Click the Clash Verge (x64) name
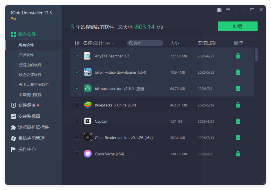Image resolution: width=271 pixels, height=190 pixels. click(109, 154)
